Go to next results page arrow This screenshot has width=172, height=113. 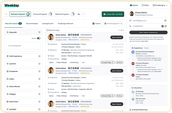[123, 30]
